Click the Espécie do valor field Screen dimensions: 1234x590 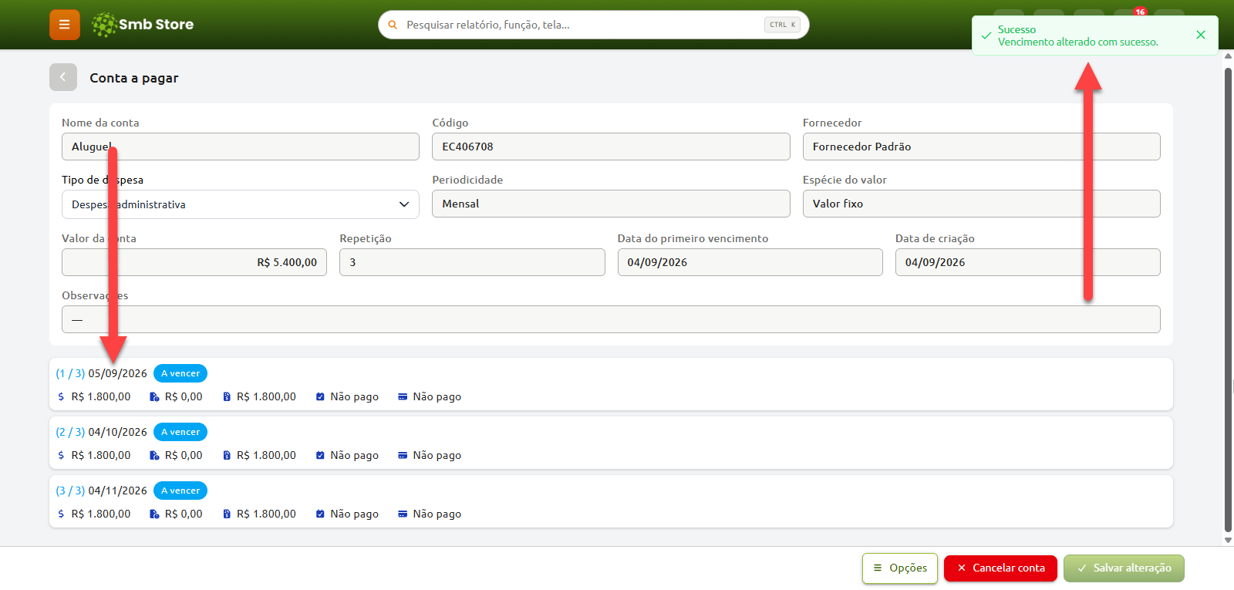[x=981, y=204]
